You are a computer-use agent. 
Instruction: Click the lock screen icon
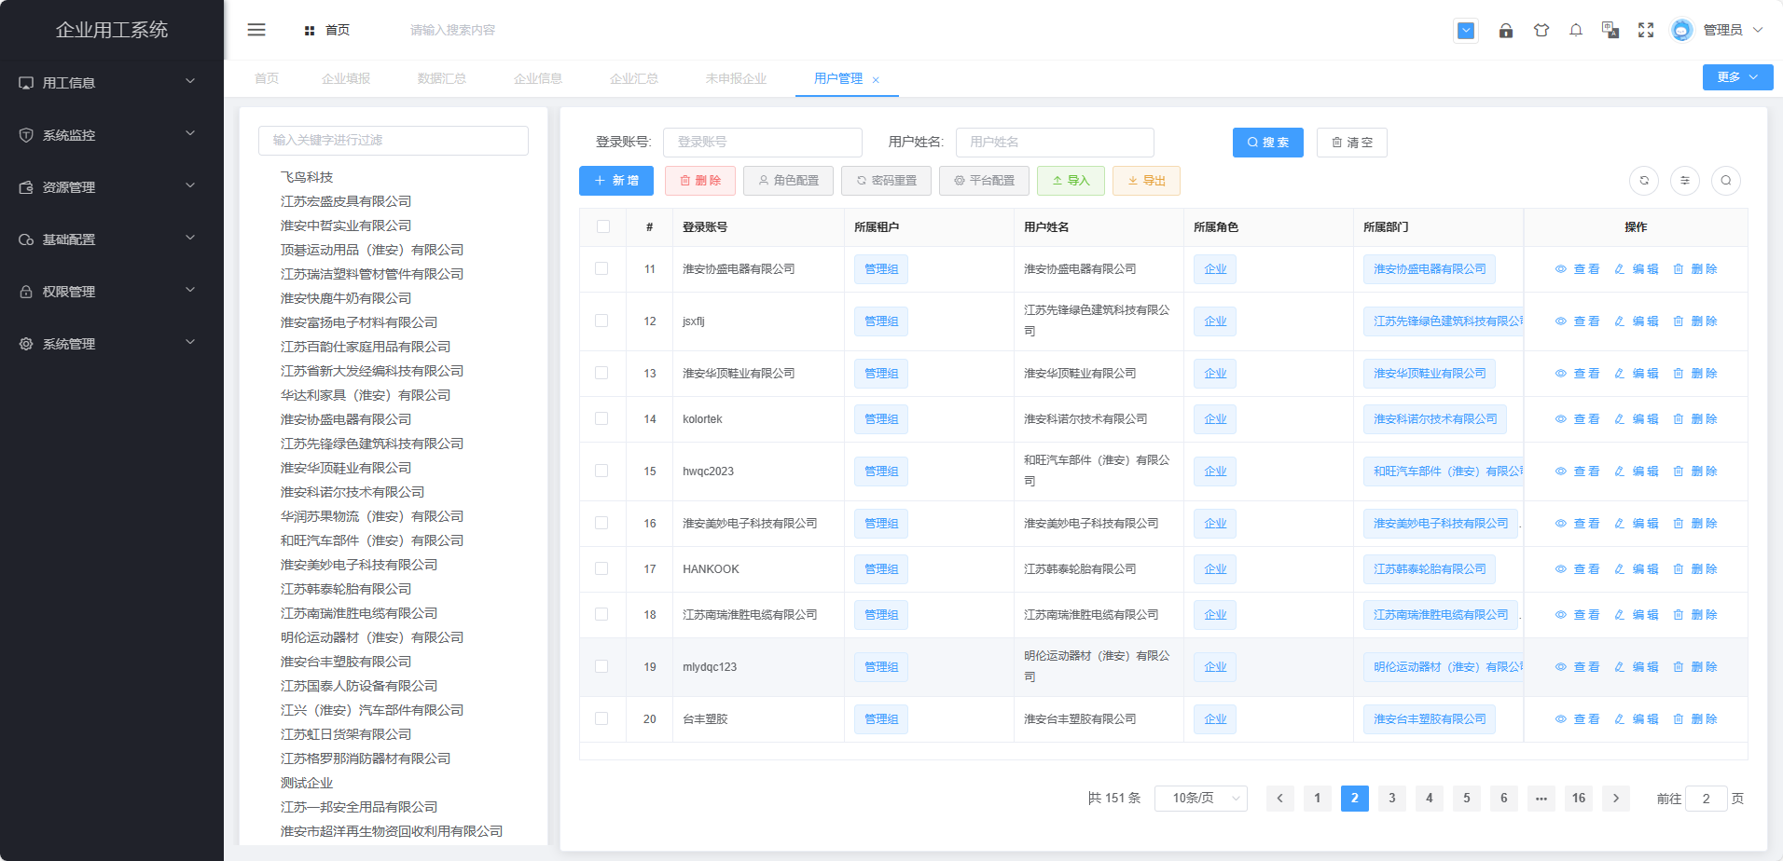[x=1505, y=31]
